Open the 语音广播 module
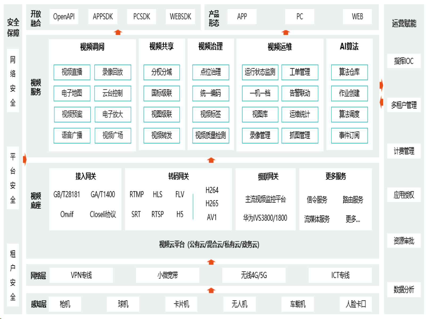 point(72,136)
